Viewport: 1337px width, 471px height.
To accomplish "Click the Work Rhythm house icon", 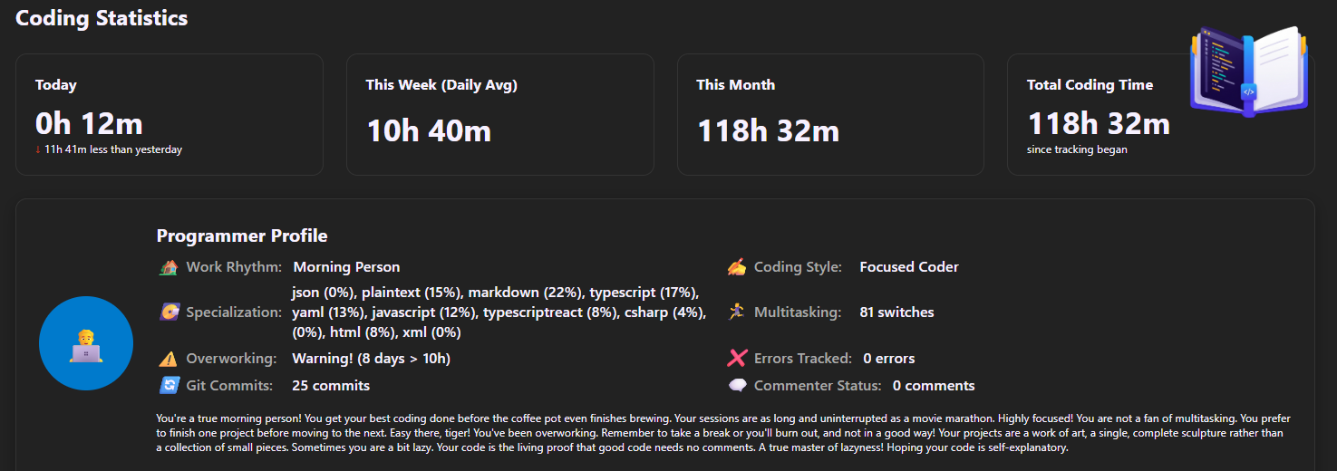I will pyautogui.click(x=169, y=267).
